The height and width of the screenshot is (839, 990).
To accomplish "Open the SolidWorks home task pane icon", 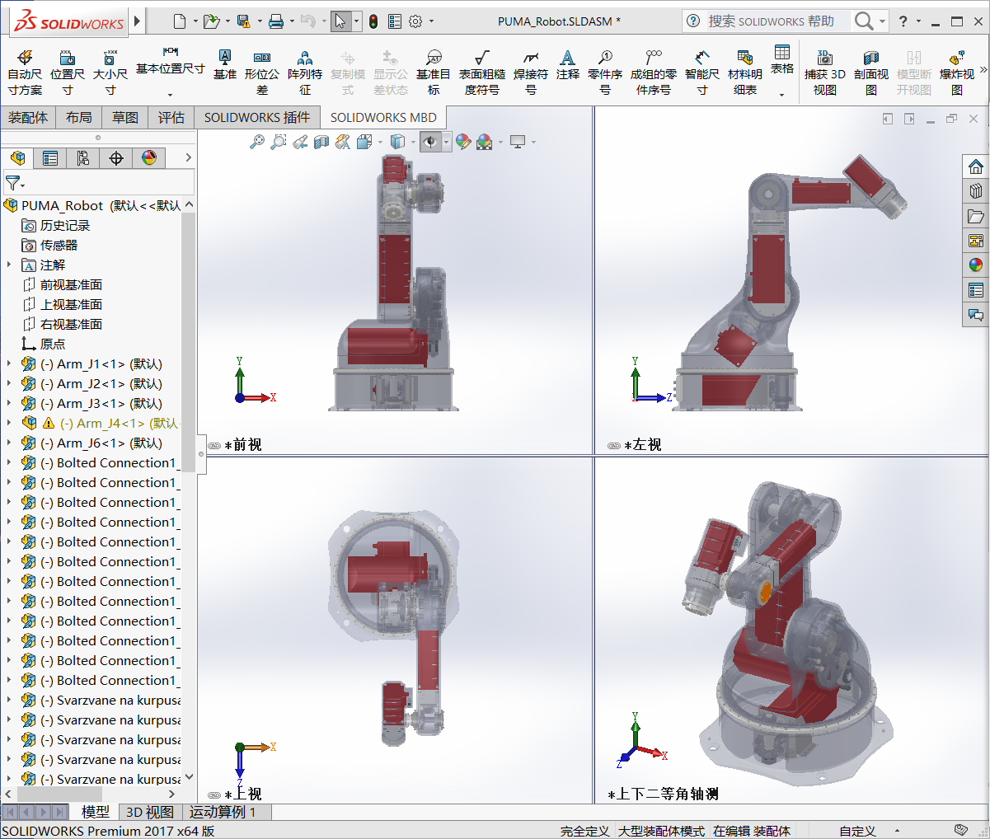I will click(x=976, y=166).
